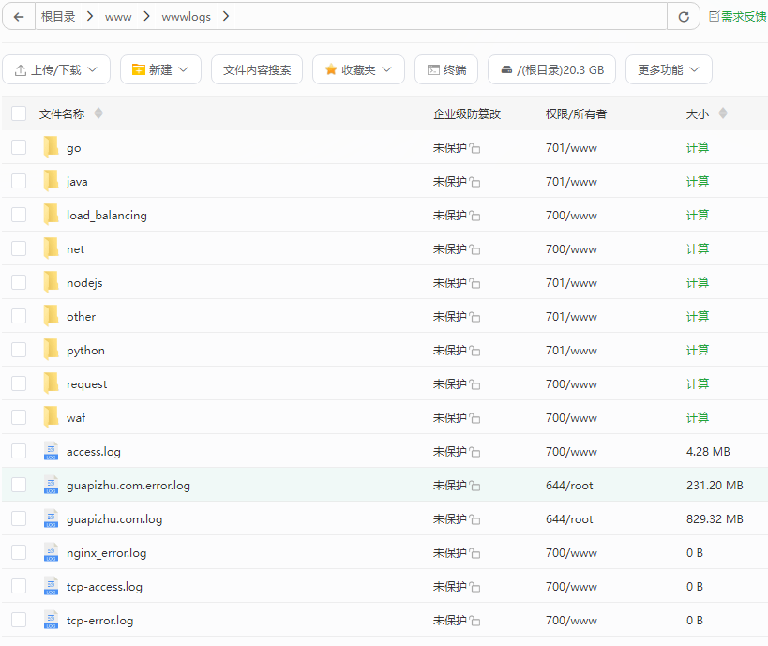Refresh the file list
The image size is (768, 646).
coord(684,17)
